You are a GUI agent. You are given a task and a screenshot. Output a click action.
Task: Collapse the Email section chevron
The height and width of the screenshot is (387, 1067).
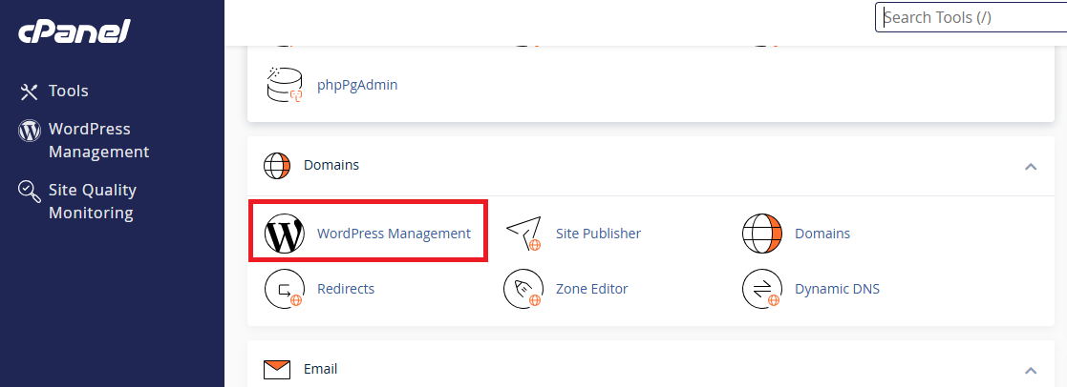[1030, 370]
